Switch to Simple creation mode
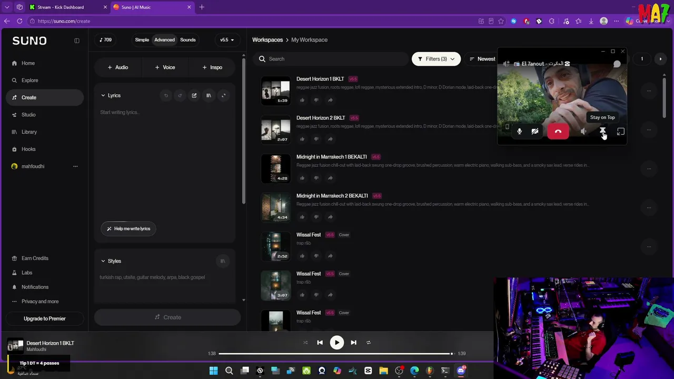Image resolution: width=674 pixels, height=379 pixels. pos(142,40)
